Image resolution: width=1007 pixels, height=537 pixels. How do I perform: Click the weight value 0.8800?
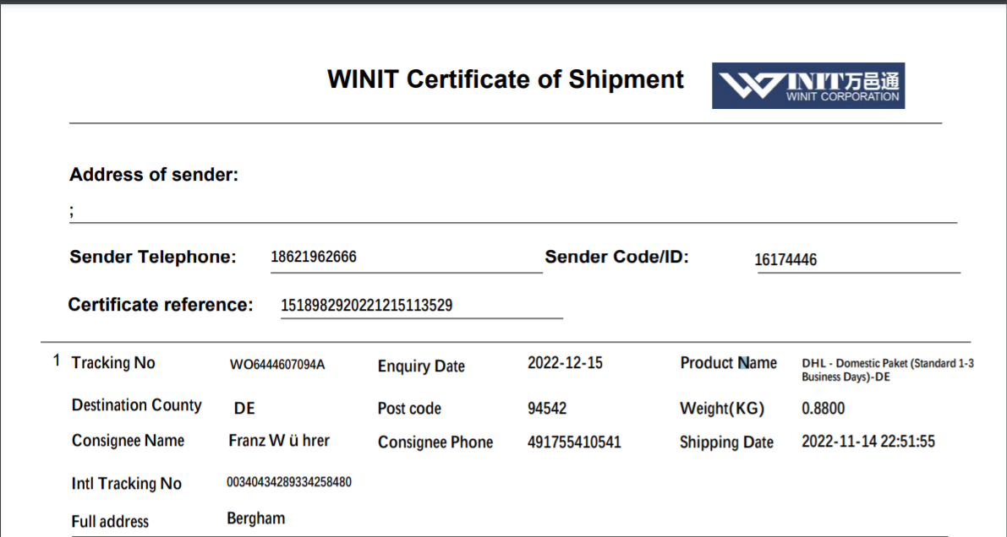click(823, 409)
